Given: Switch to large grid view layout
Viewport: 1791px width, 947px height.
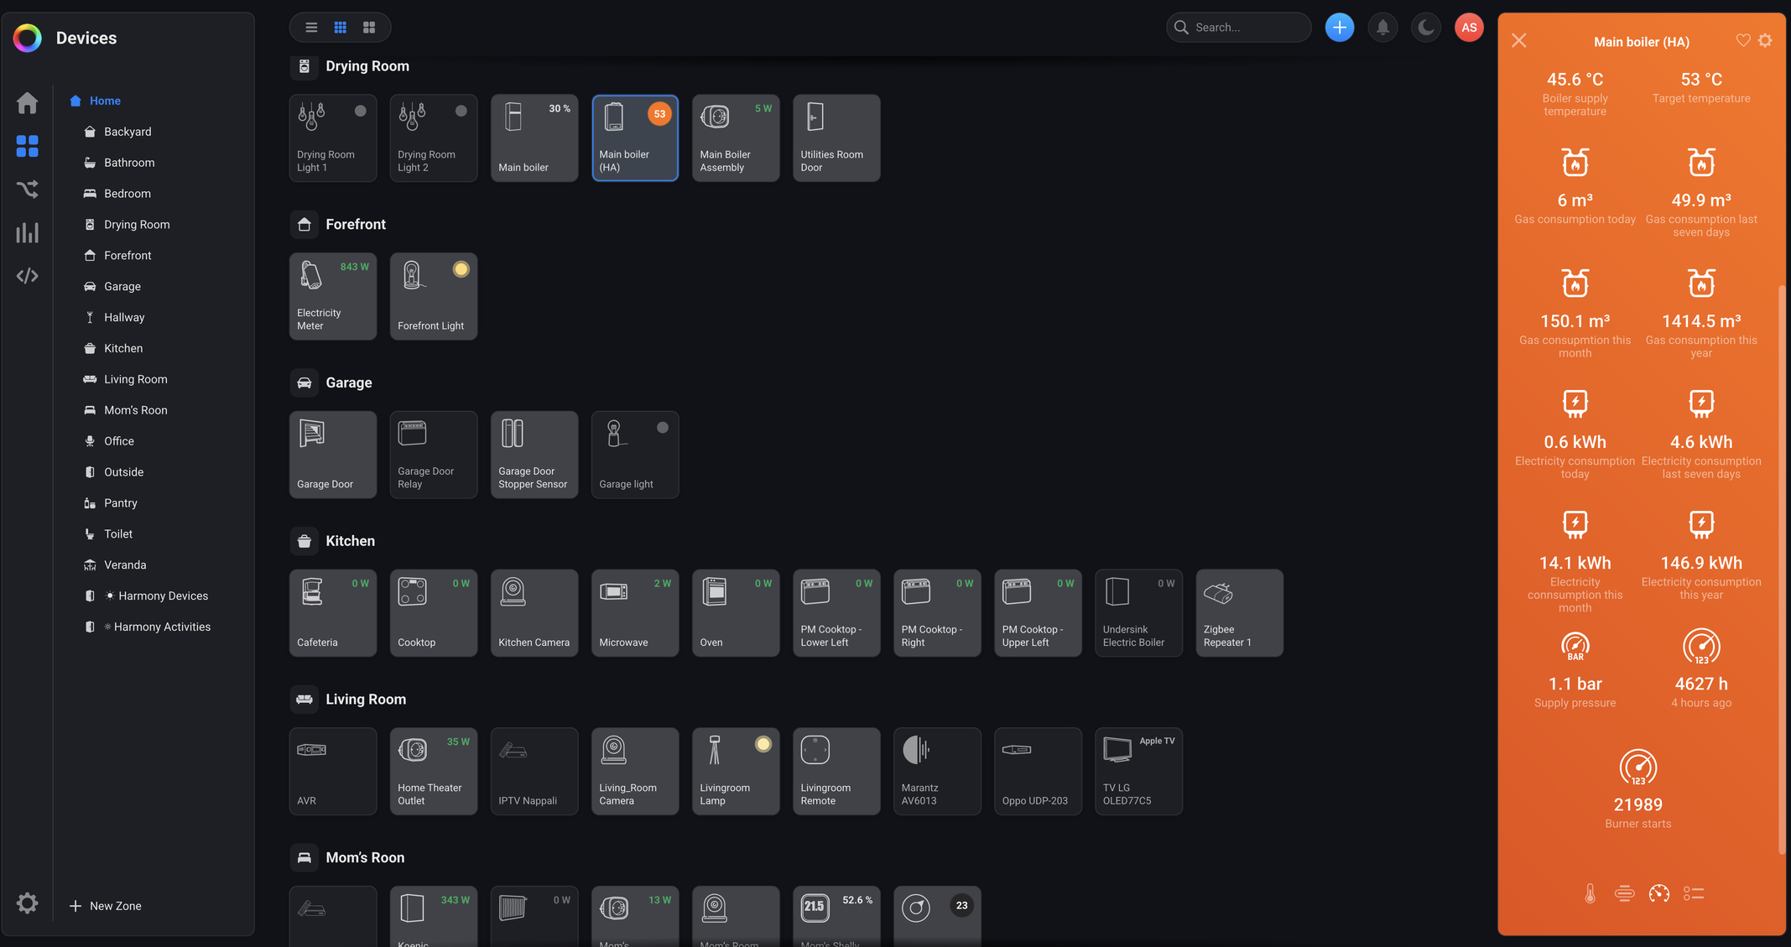Looking at the screenshot, I should coord(369,28).
